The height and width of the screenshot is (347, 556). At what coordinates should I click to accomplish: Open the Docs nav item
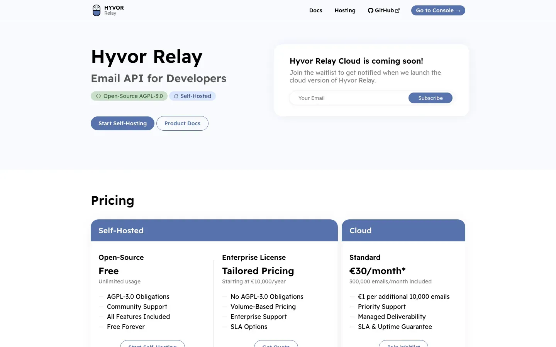click(316, 10)
